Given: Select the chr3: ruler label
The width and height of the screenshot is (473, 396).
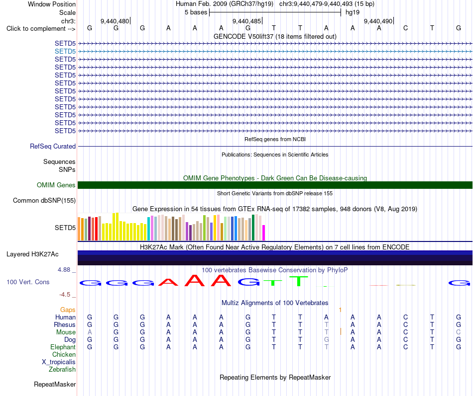Looking at the screenshot, I should point(68,21).
